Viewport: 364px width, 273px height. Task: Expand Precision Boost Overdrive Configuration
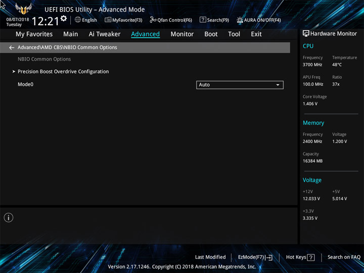pyautogui.click(x=63, y=71)
